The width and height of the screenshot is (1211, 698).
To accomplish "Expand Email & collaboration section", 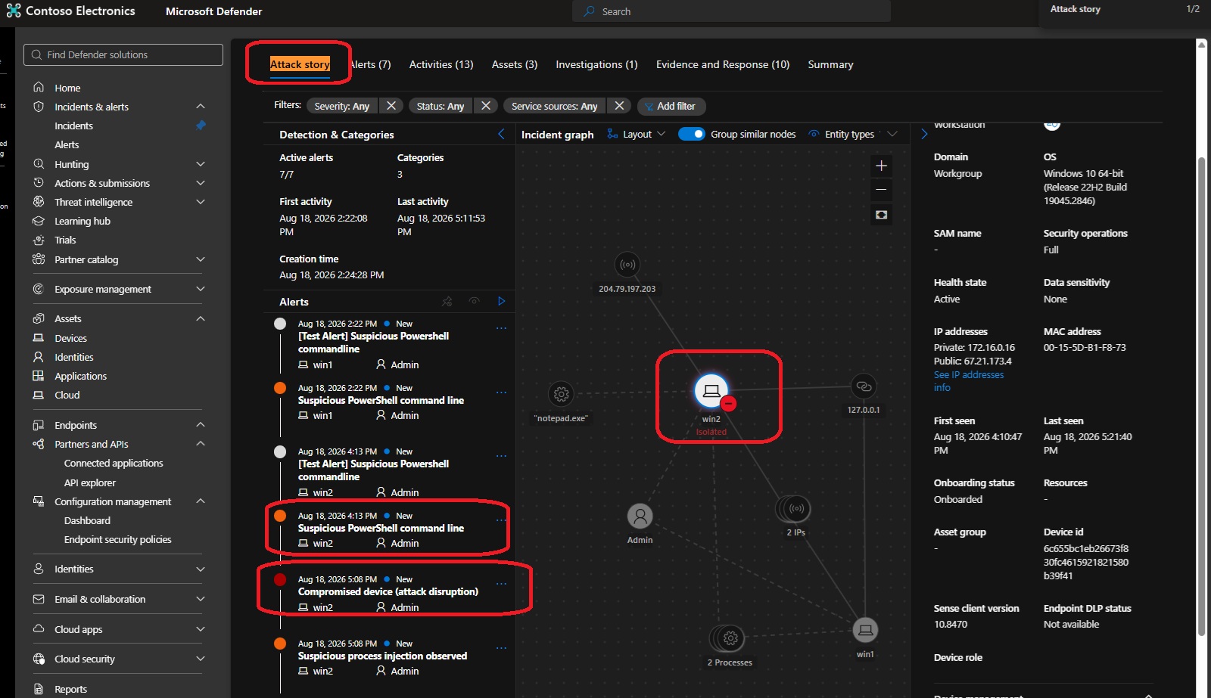I will tap(201, 599).
